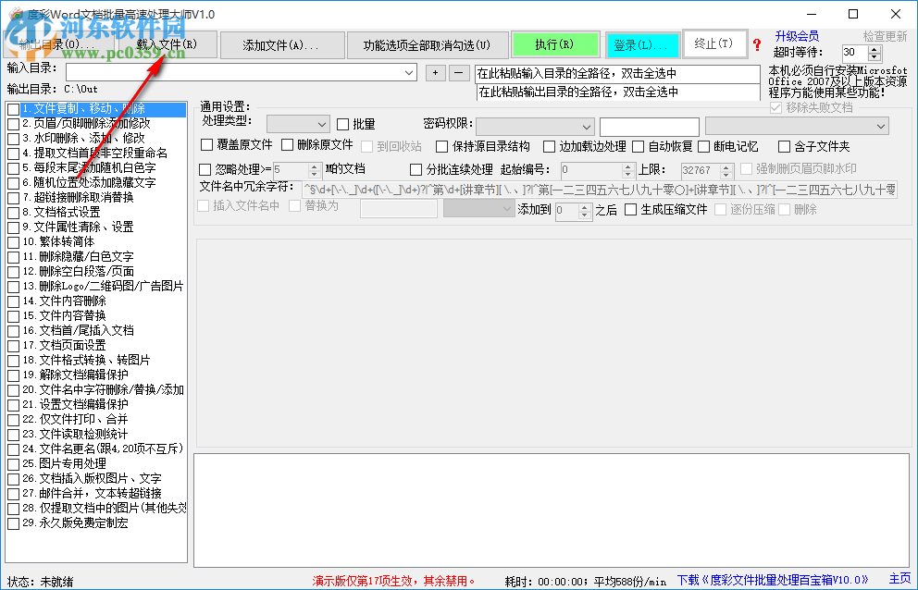Click the red question mark help icon
Image resolution: width=918 pixels, height=590 pixels.
[x=757, y=44]
